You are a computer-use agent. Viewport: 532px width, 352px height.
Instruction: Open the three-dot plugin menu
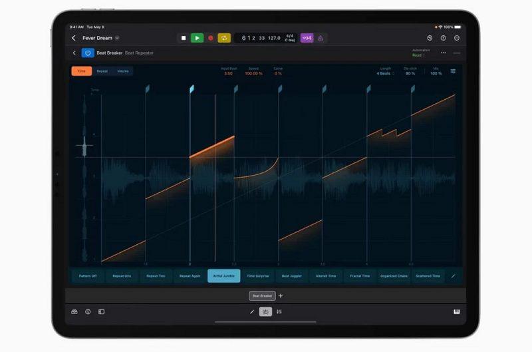pyautogui.click(x=443, y=53)
